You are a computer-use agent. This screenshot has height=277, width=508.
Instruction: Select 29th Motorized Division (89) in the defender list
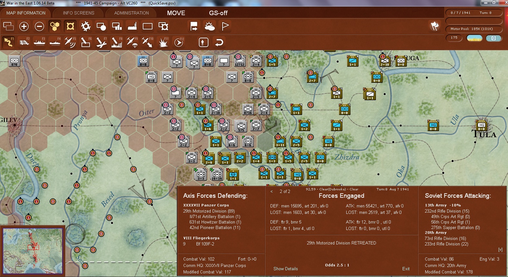[x=209, y=211]
